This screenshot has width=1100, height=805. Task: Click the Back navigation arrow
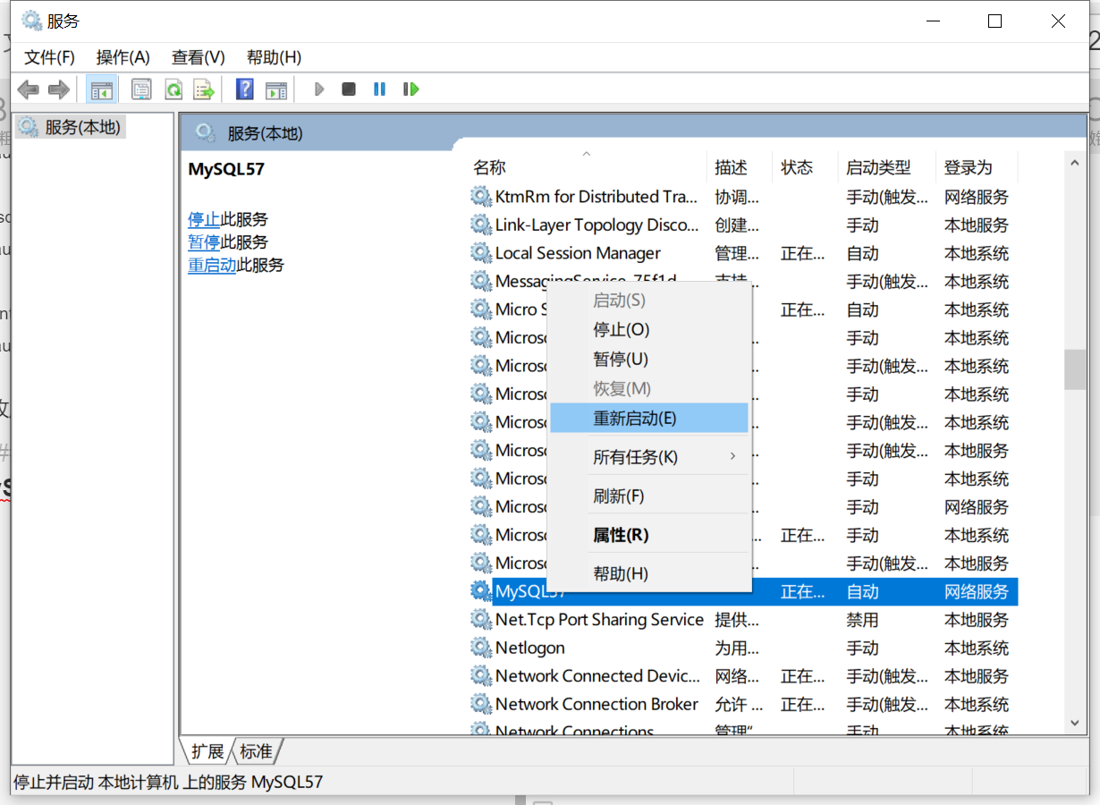(x=28, y=89)
